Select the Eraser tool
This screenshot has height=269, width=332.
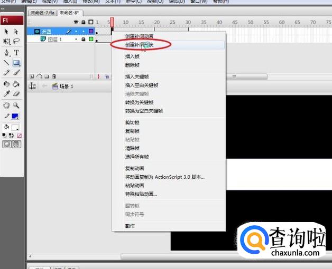(16, 93)
